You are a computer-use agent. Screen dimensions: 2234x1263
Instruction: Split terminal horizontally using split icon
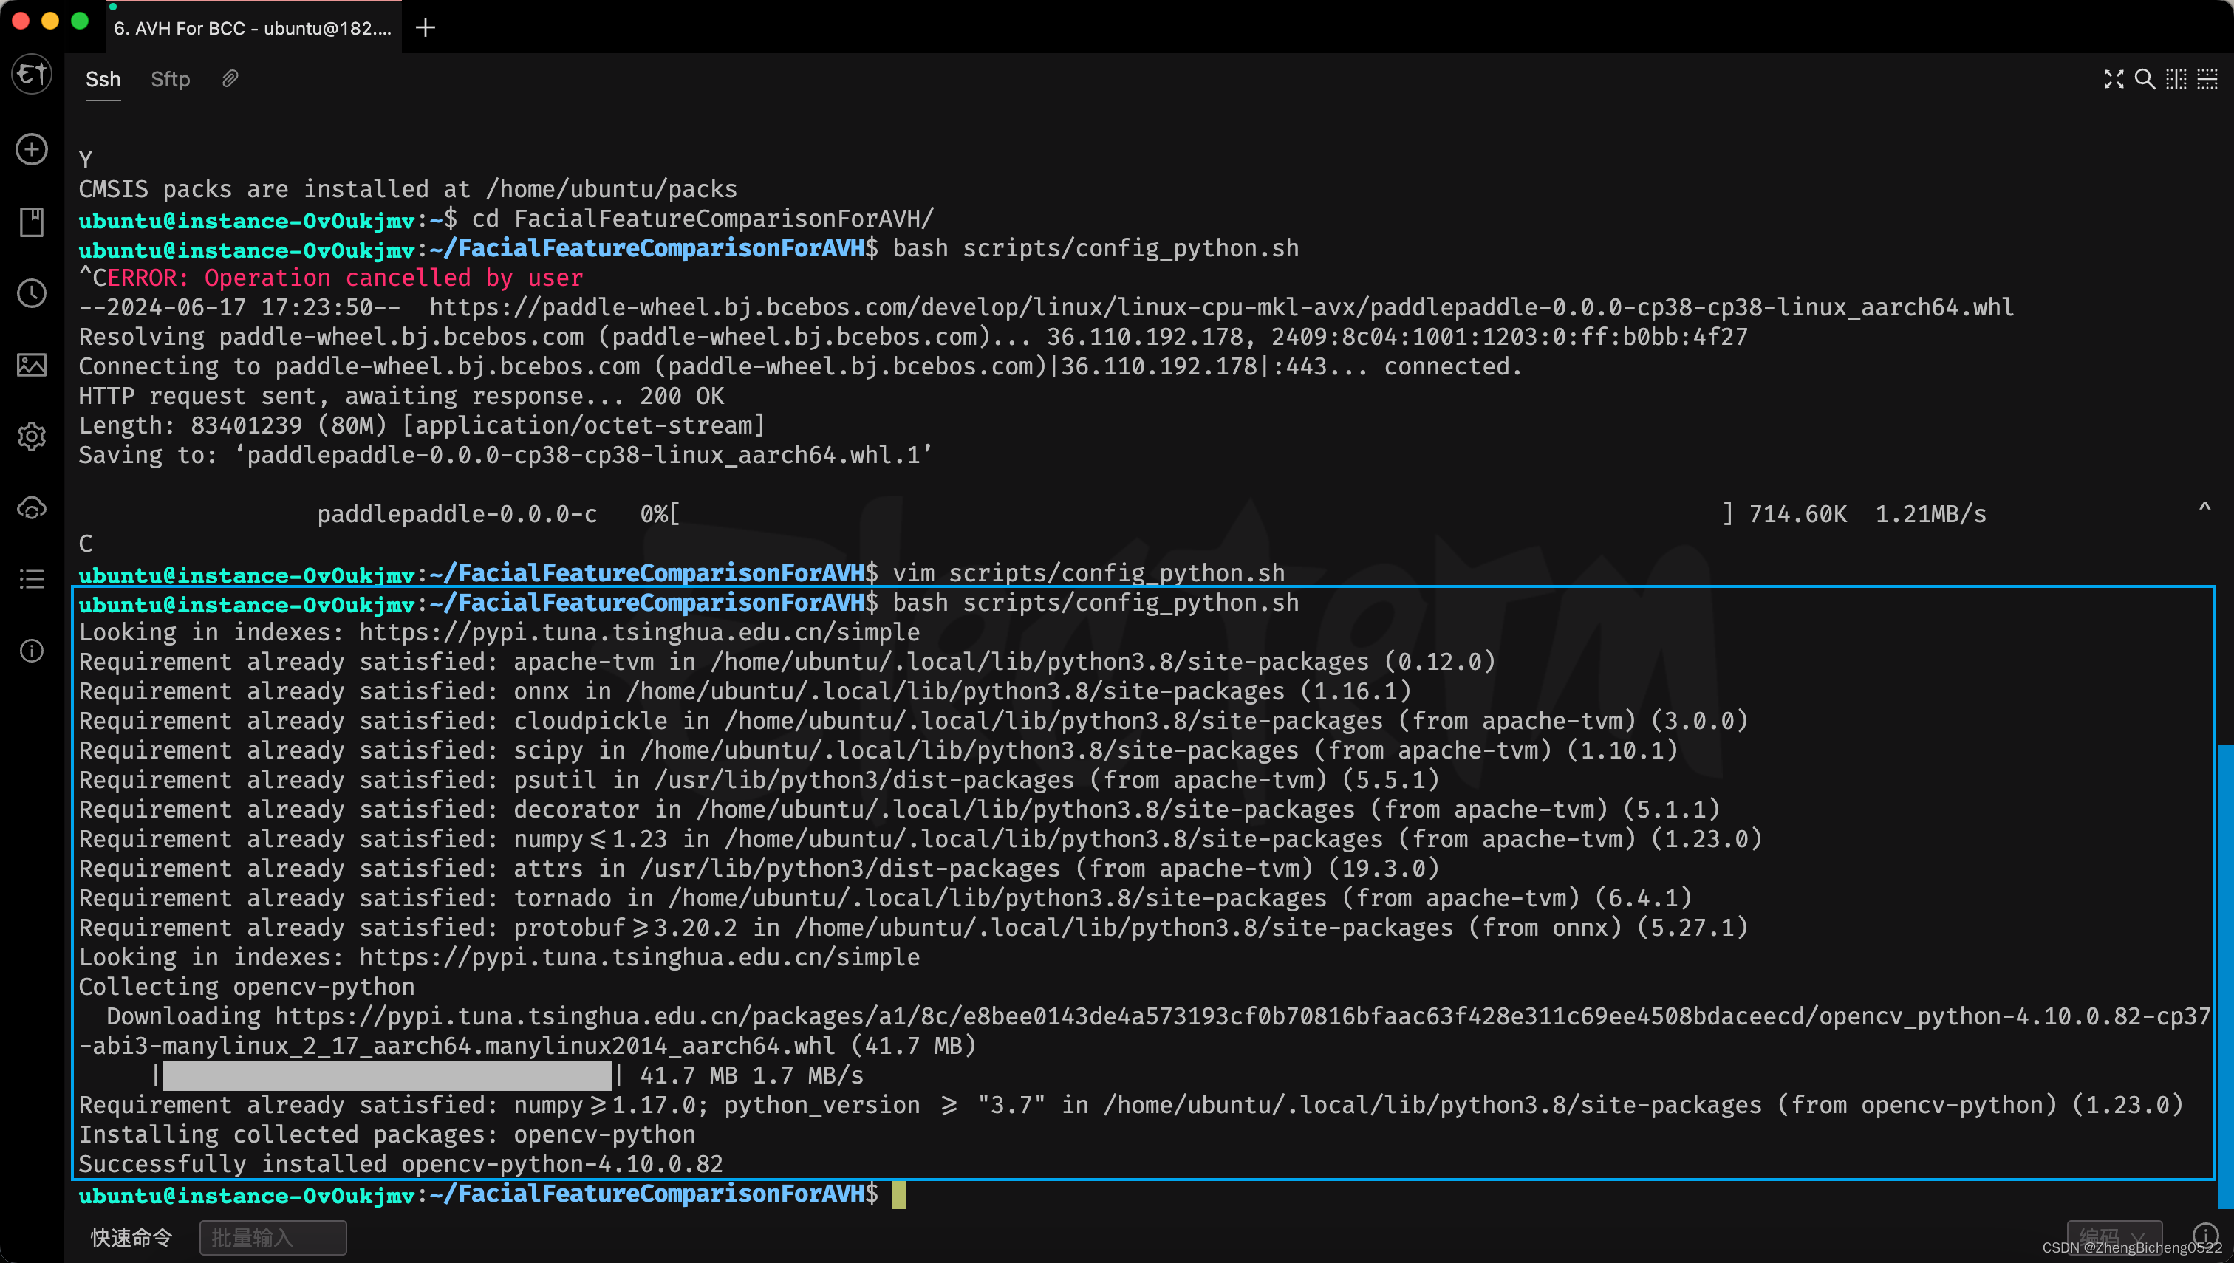(x=2207, y=79)
